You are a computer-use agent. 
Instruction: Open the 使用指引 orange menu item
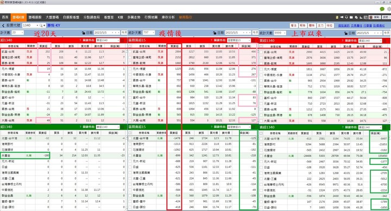[x=186, y=17]
